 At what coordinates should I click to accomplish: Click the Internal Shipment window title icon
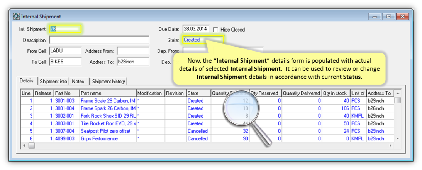17,17
